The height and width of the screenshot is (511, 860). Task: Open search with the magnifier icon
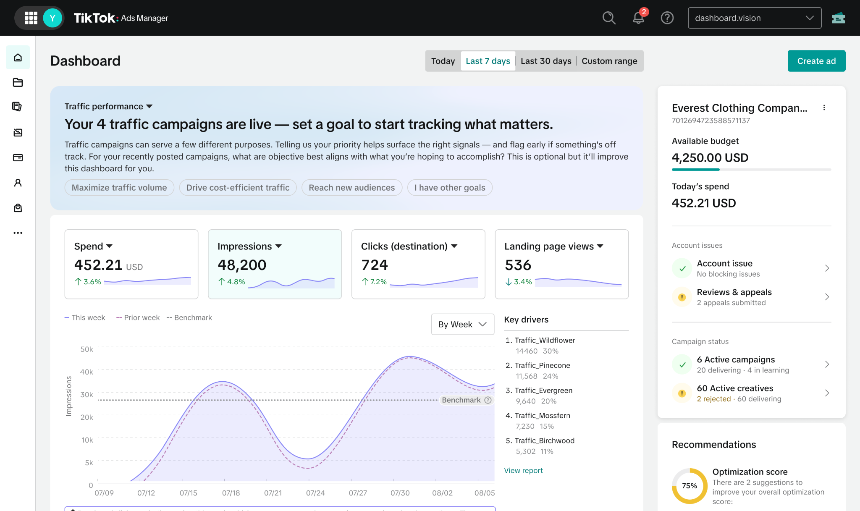coord(609,18)
